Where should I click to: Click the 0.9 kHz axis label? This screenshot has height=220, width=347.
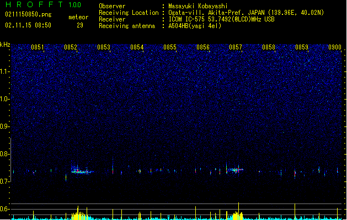coord(4,127)
